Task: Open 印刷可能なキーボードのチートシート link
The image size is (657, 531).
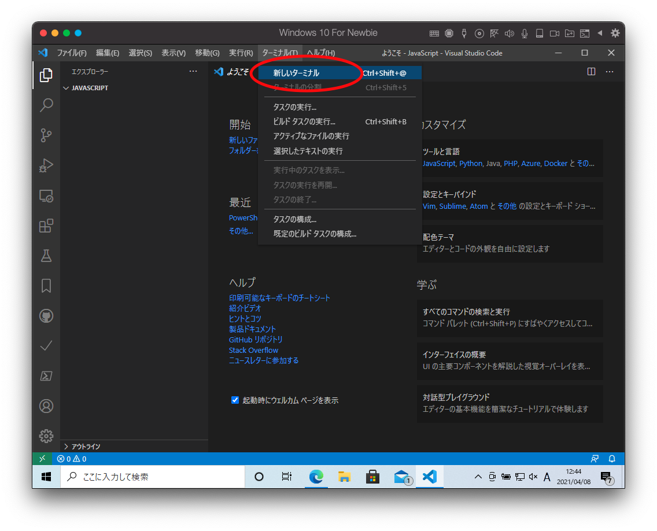Action: (279, 298)
